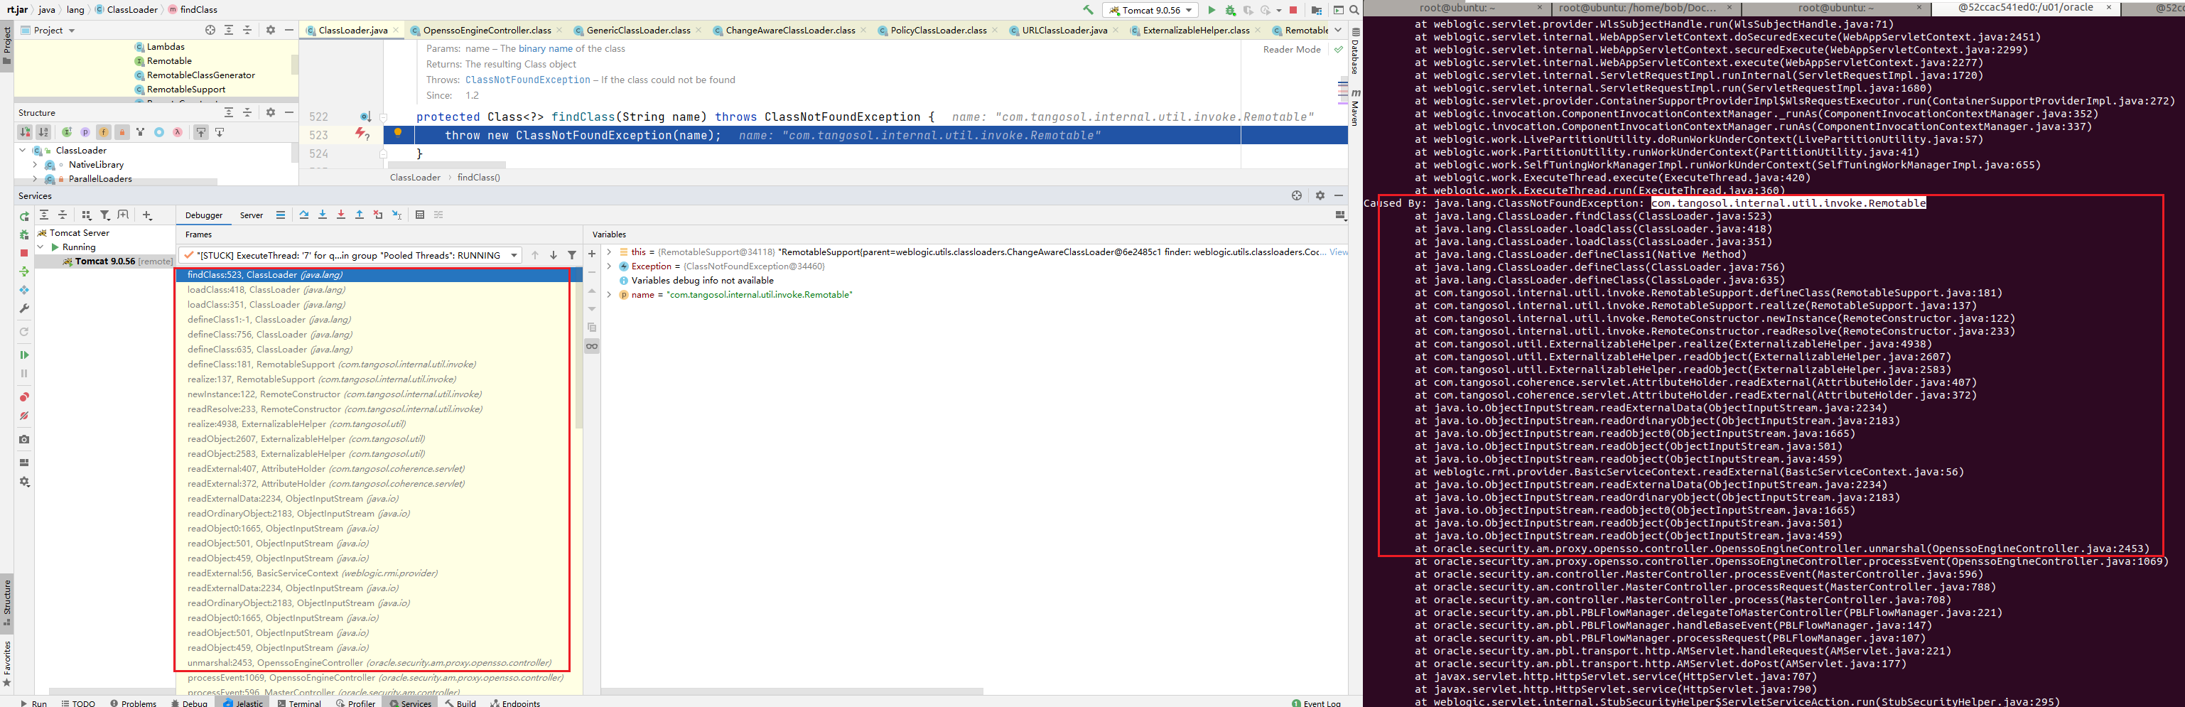Expand Exception variable in Variables panel
The image size is (2185, 707).
click(x=609, y=266)
